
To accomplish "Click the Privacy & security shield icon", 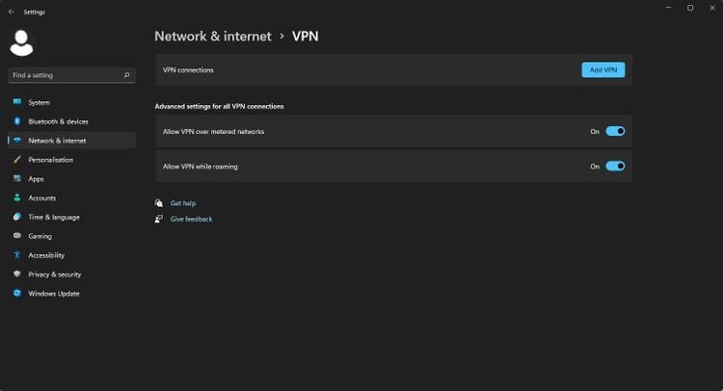I will (17, 274).
